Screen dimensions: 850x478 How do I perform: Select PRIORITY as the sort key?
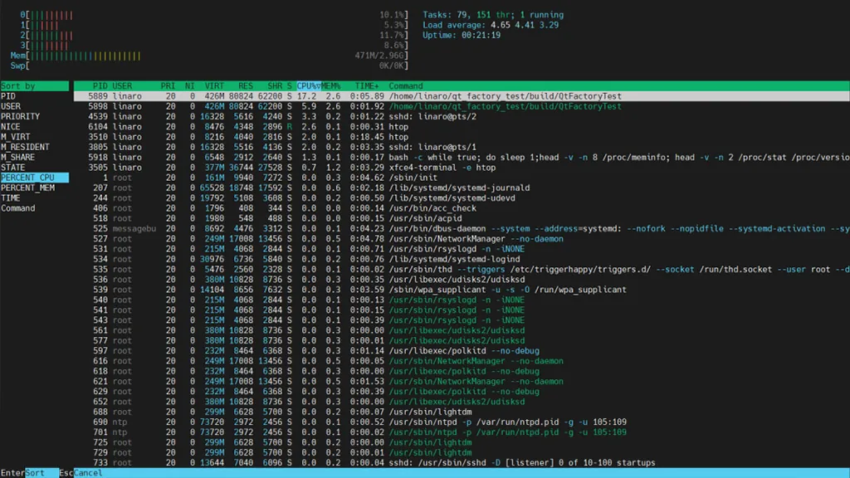[35, 116]
